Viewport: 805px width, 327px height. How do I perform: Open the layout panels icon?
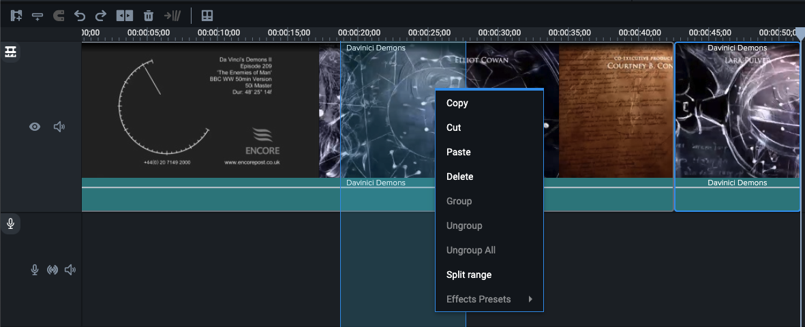tap(207, 16)
